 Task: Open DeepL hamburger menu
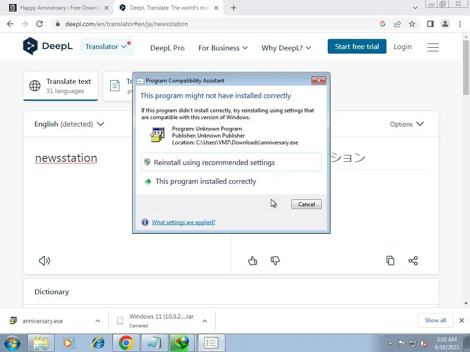[x=433, y=47]
